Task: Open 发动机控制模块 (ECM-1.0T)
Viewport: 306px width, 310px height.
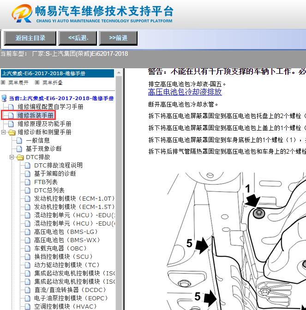Action: coord(74,198)
